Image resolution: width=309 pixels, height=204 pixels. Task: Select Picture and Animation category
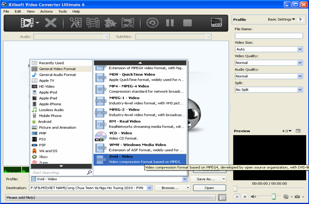click(x=61, y=127)
